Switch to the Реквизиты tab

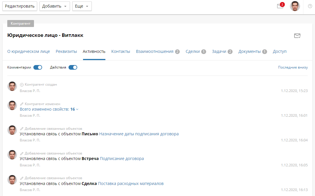coord(66,51)
